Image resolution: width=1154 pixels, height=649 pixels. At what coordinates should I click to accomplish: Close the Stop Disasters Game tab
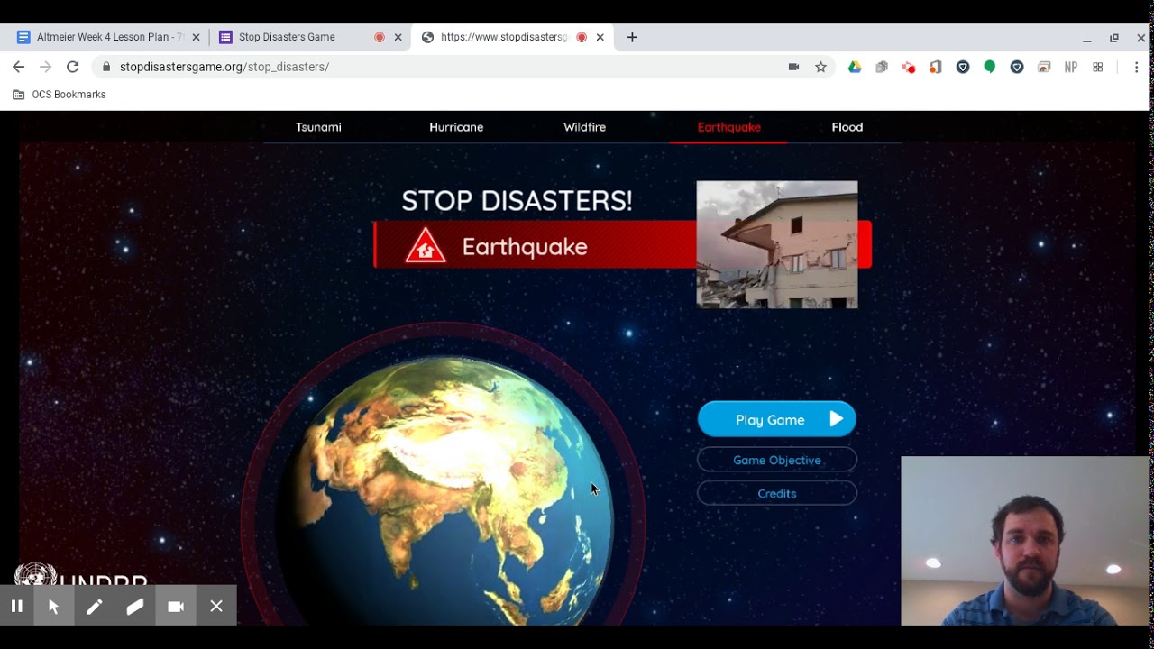(x=398, y=37)
